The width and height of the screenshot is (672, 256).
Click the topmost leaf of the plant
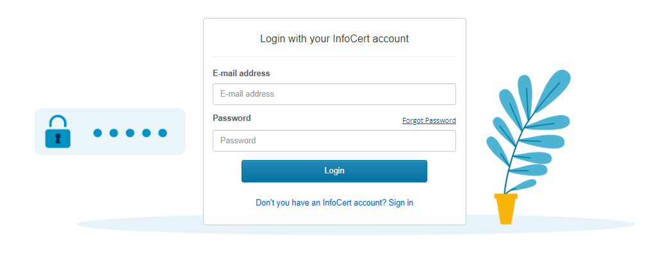pos(553,90)
